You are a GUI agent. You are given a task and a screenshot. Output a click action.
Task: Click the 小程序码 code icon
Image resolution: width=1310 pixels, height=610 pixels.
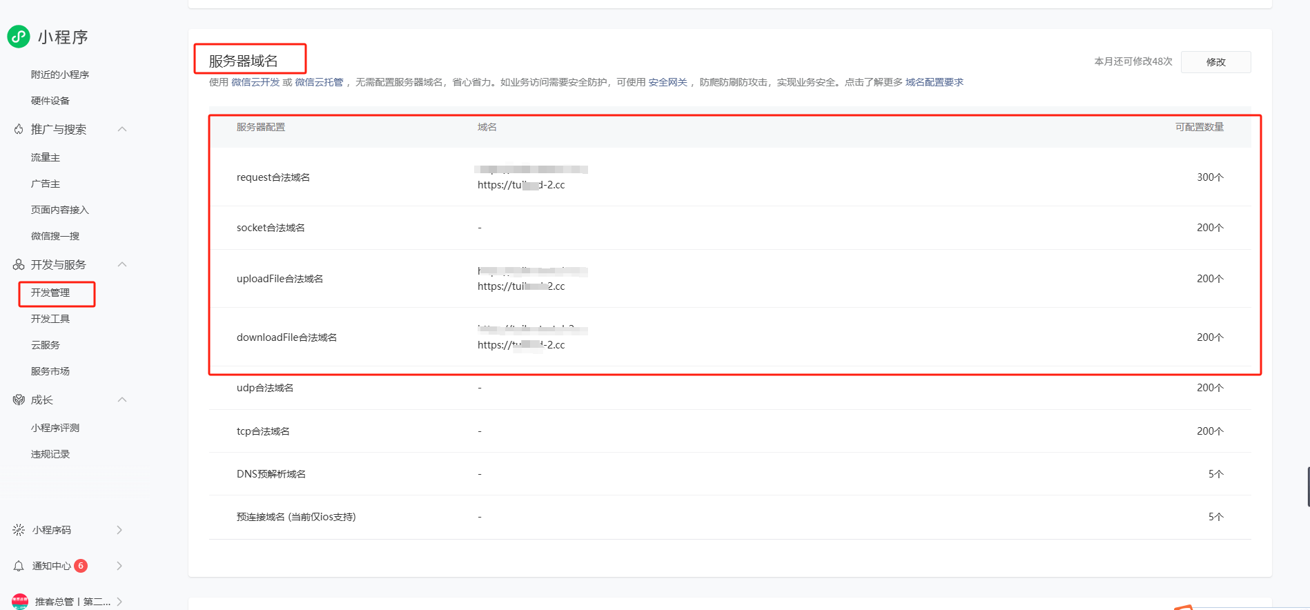[x=19, y=530]
